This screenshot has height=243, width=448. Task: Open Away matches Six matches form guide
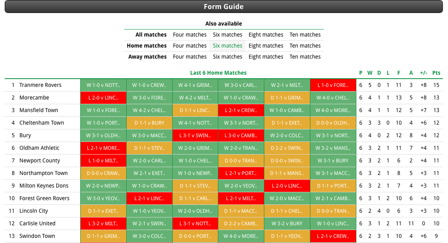(227, 57)
